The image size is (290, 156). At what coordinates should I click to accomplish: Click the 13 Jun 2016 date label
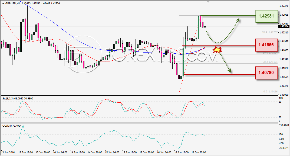[8, 152]
